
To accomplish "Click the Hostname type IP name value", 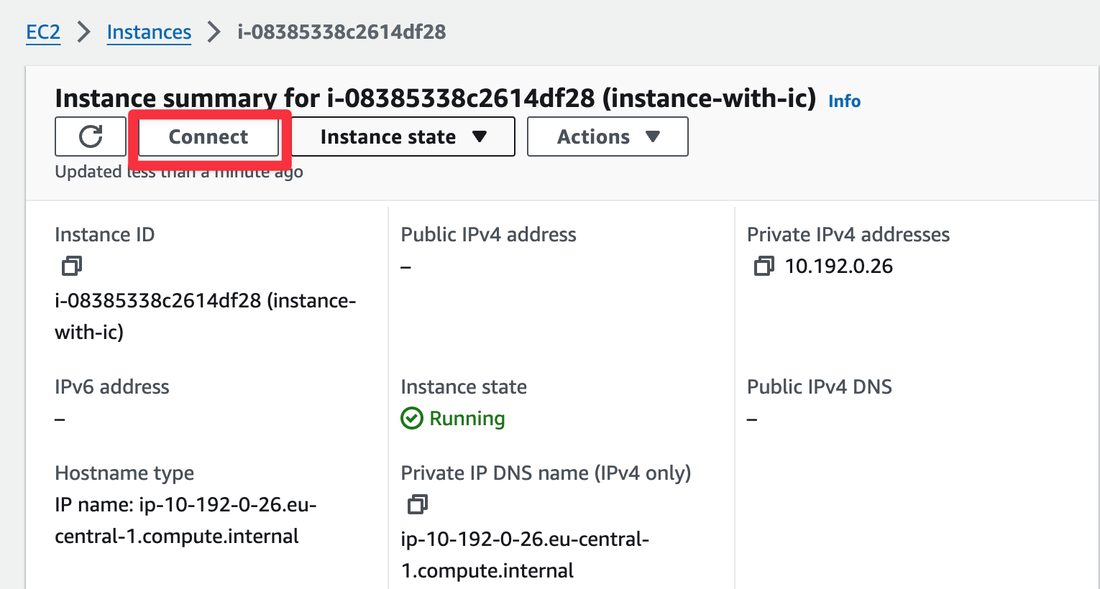I will pos(185,505).
